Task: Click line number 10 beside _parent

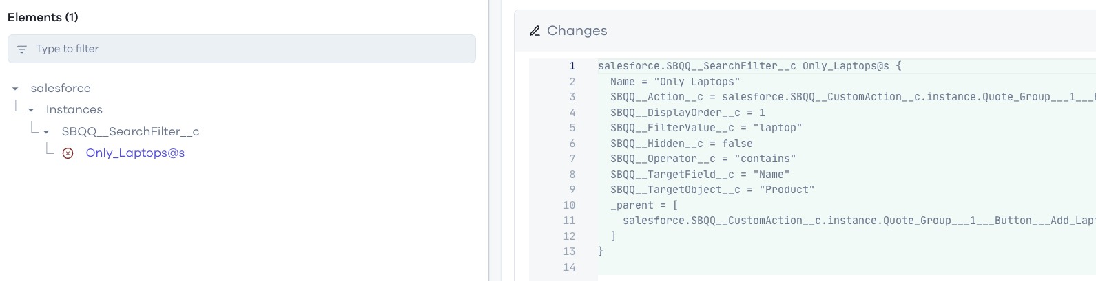Action: tap(569, 205)
